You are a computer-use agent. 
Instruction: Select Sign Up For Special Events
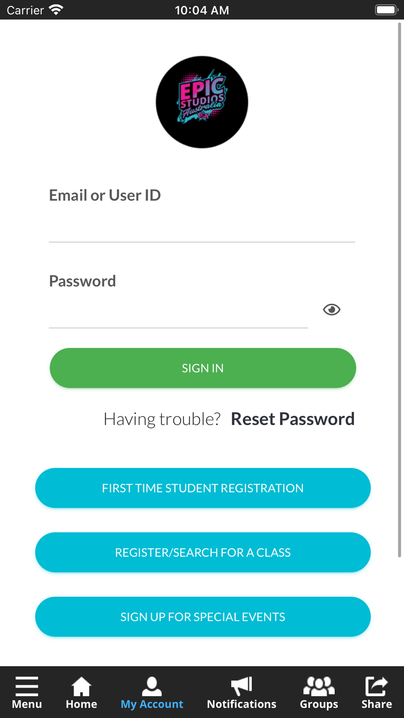(x=203, y=617)
